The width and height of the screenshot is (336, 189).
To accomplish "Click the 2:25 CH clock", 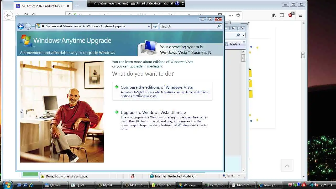I will pyautogui.click(x=326, y=185).
